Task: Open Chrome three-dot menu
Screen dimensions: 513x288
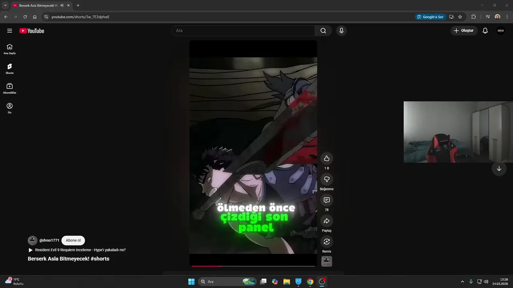Action: (x=507, y=17)
